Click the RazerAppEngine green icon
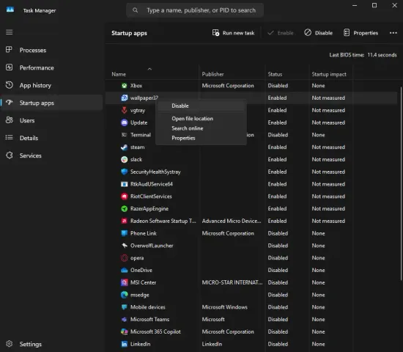This screenshot has height=352, width=403. [124, 209]
